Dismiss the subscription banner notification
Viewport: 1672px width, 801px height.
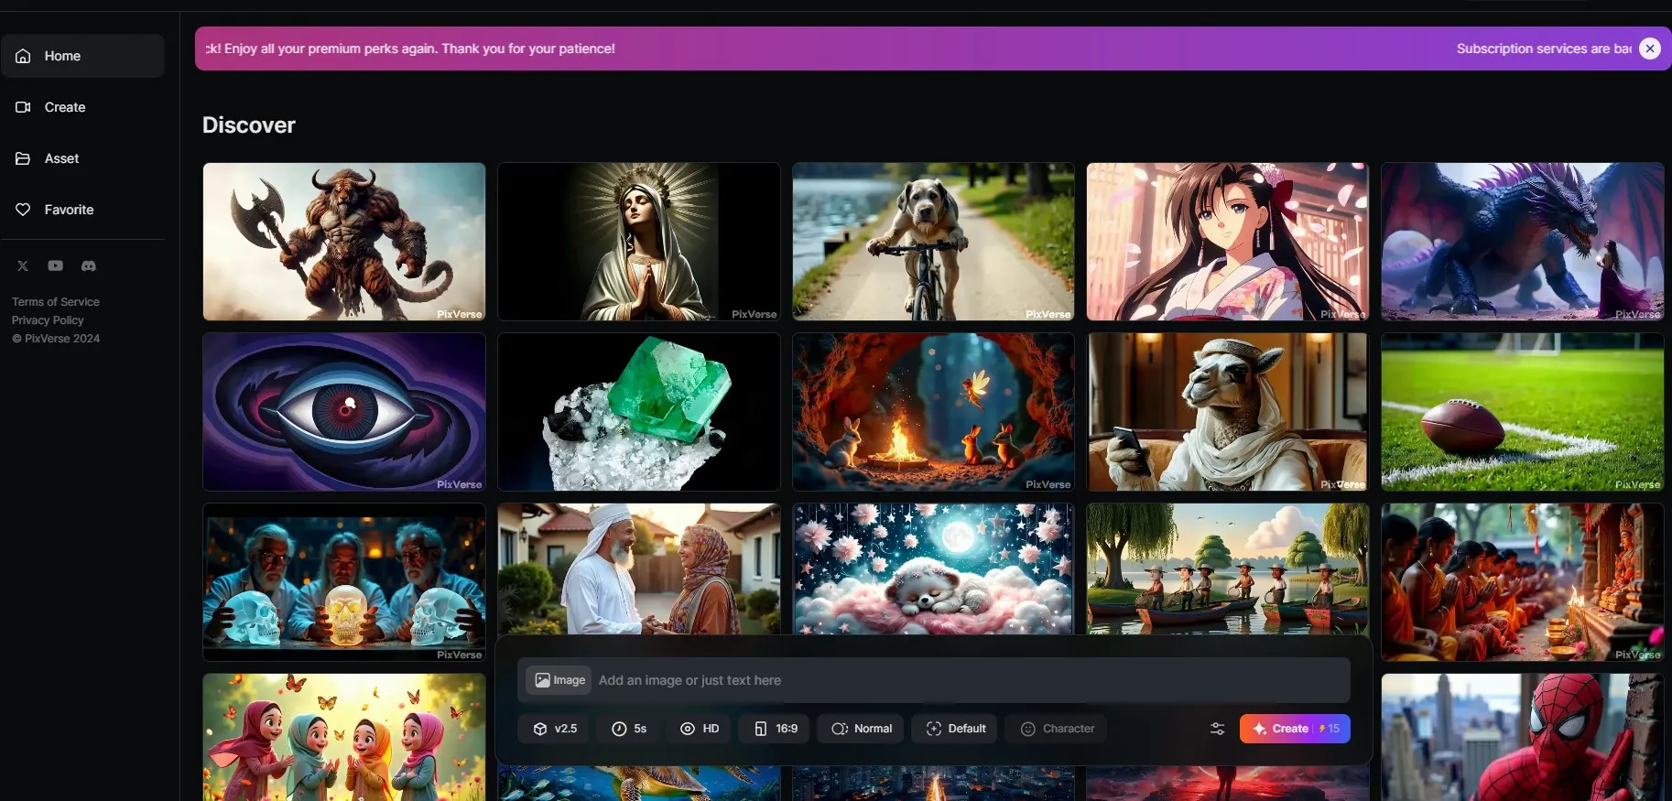click(1649, 49)
